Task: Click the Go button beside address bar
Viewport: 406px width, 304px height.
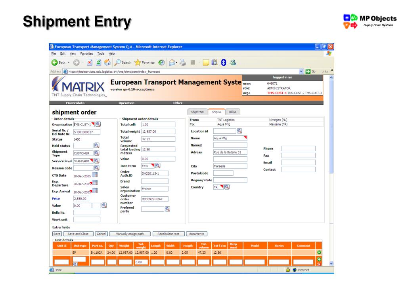Action: click(x=311, y=71)
